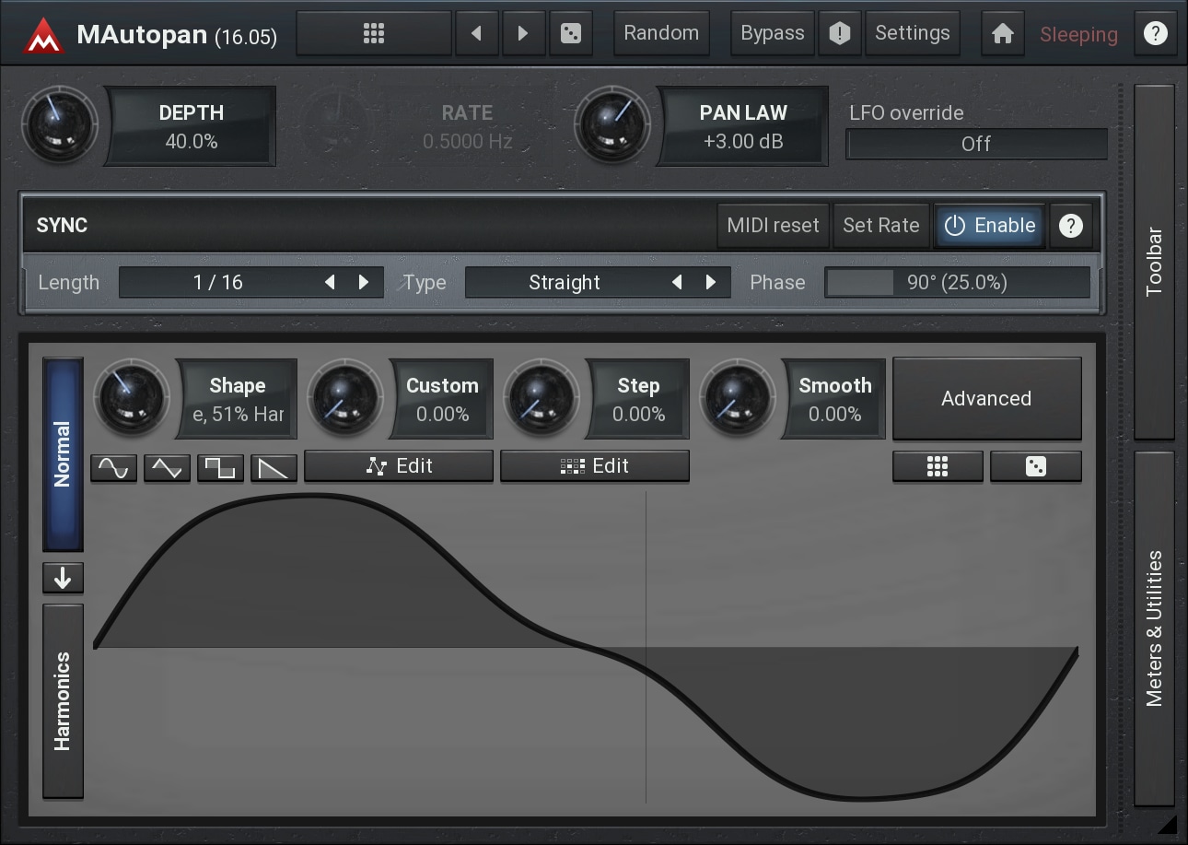Select previous Length value arrow
The height and width of the screenshot is (845, 1188).
(x=330, y=283)
